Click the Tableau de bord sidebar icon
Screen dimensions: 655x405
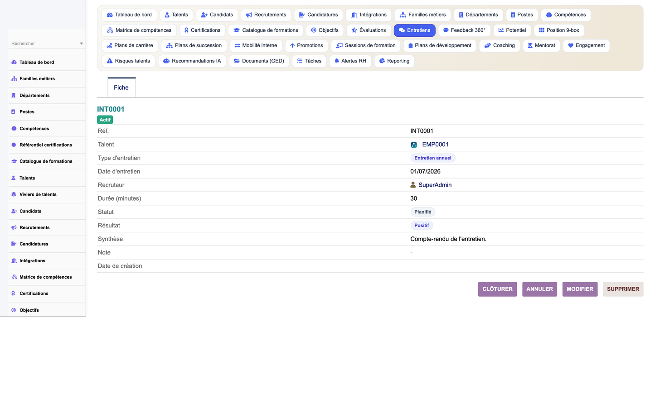coord(14,63)
